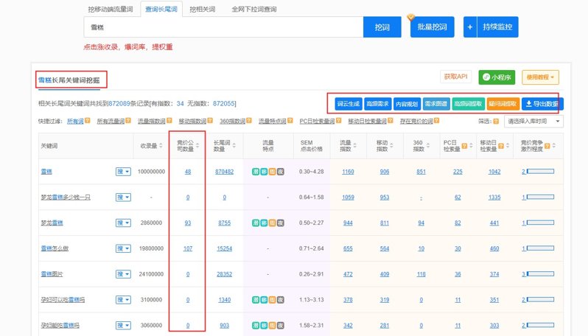Click help icon in PC日检索量 column header
The image size is (588, 336).
[464, 146]
